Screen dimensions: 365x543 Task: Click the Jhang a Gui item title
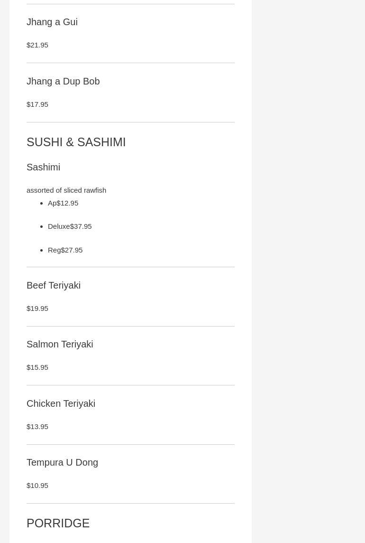[52, 22]
